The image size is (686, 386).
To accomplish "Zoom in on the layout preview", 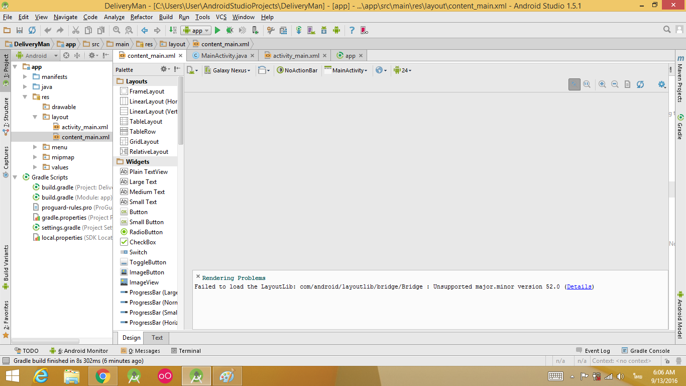I will (x=602, y=84).
